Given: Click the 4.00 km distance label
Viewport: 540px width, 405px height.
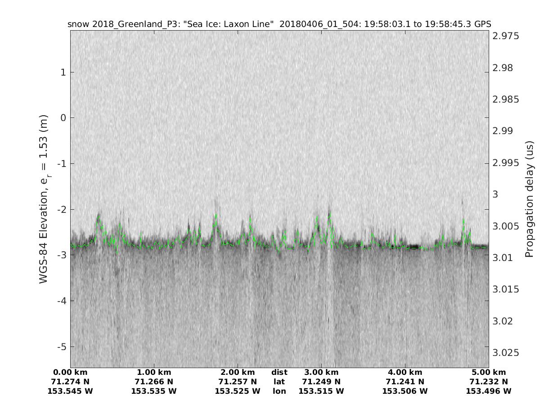Looking at the screenshot, I should point(405,372).
